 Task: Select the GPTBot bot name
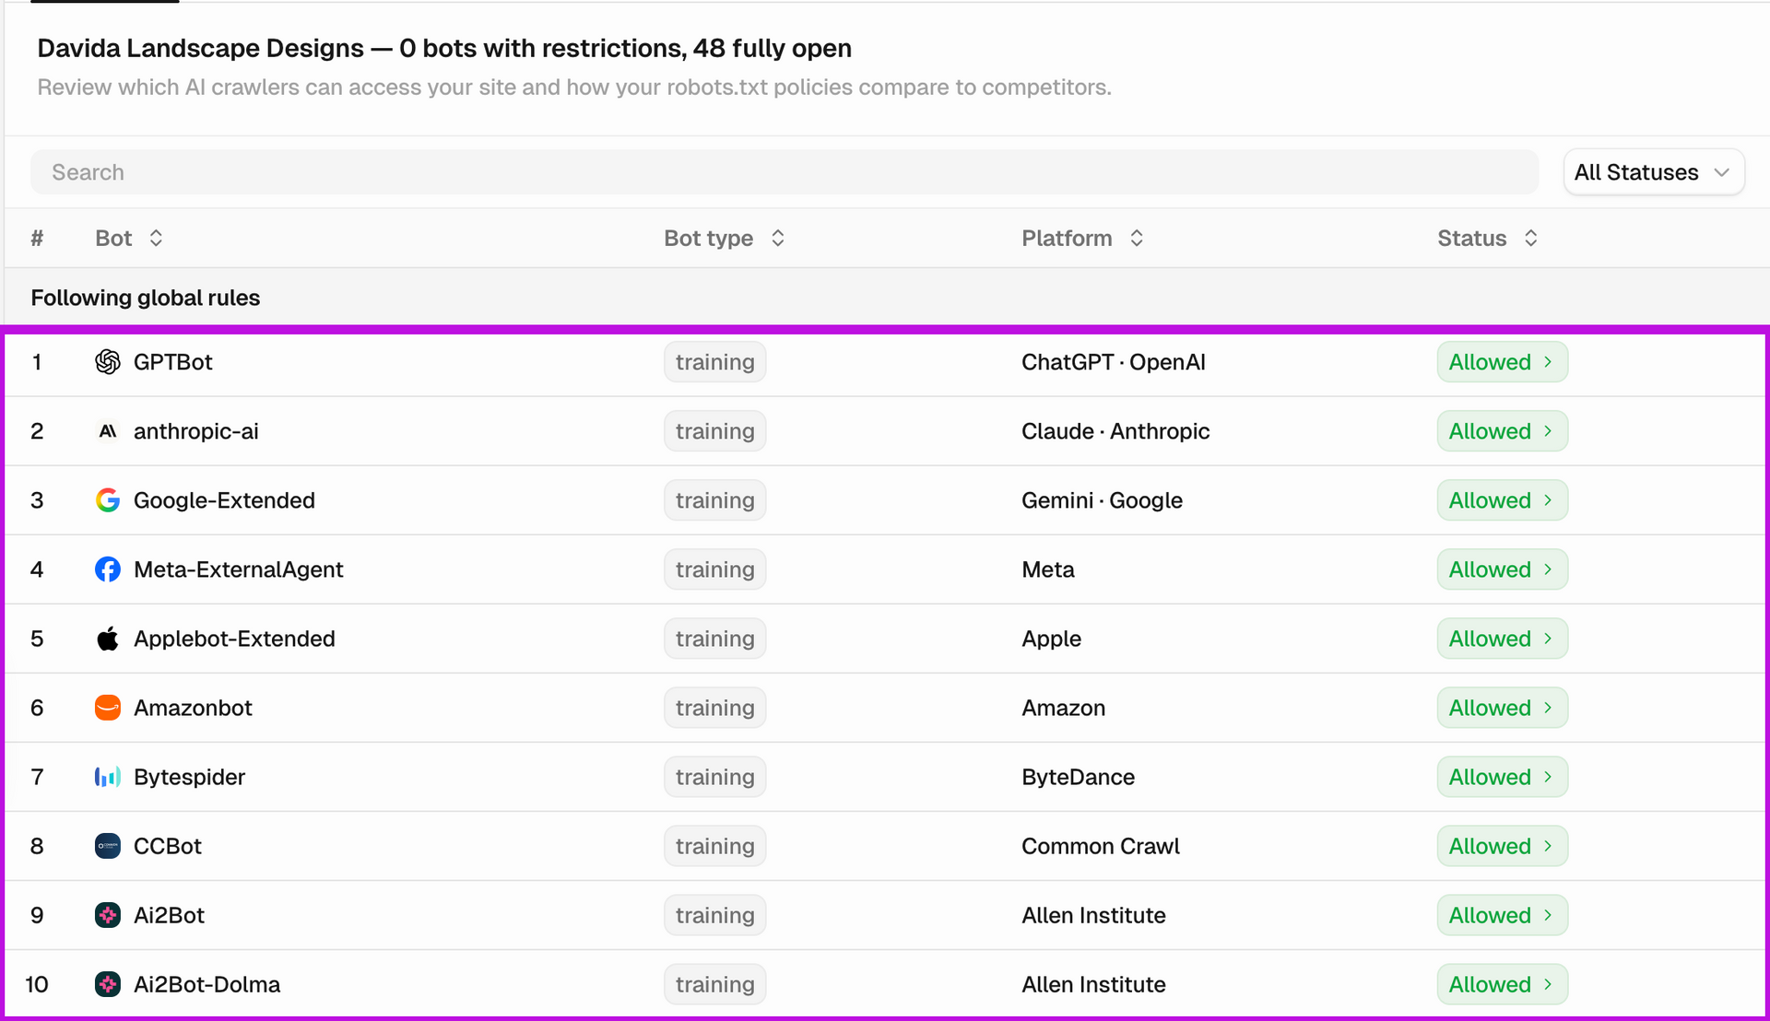(x=173, y=362)
